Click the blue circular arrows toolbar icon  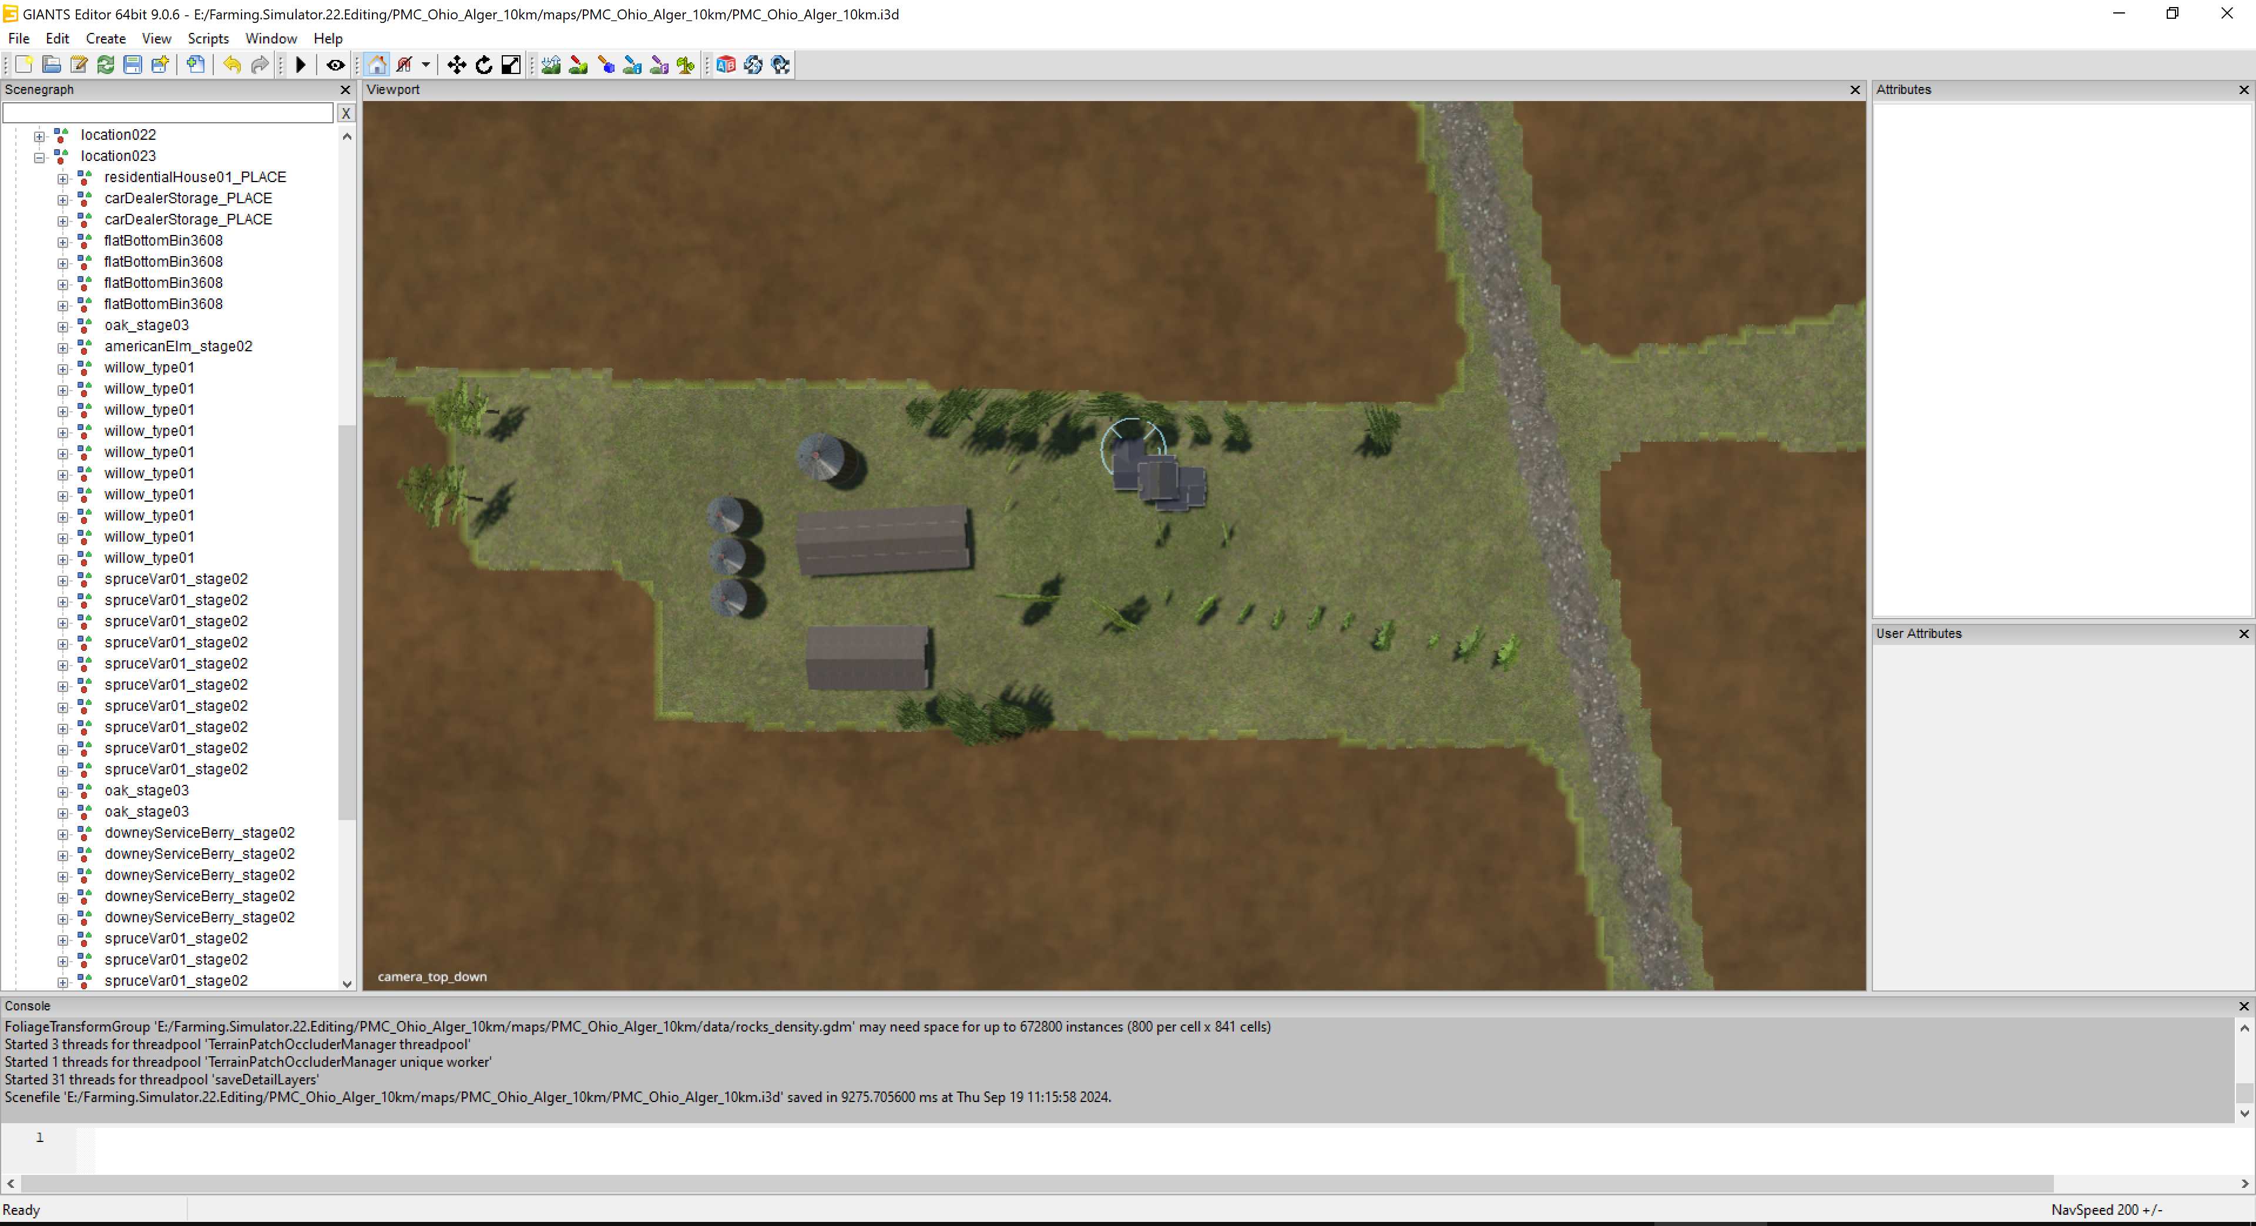click(x=753, y=65)
